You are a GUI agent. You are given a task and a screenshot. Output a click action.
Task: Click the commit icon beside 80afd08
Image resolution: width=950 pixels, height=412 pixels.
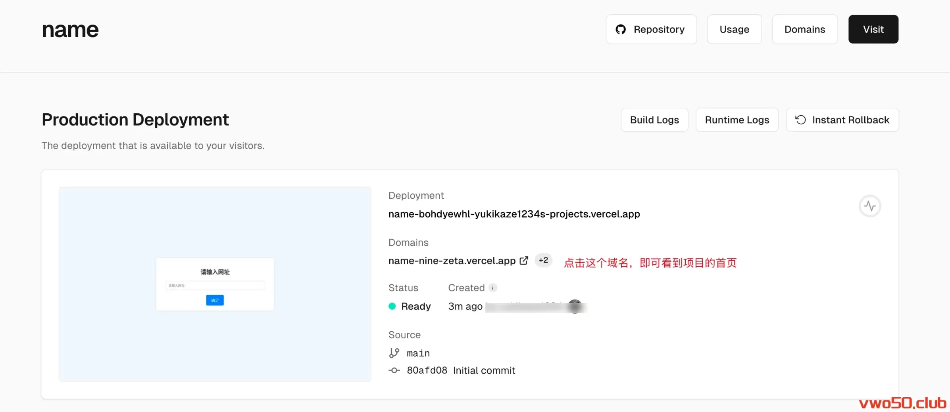[x=394, y=370]
